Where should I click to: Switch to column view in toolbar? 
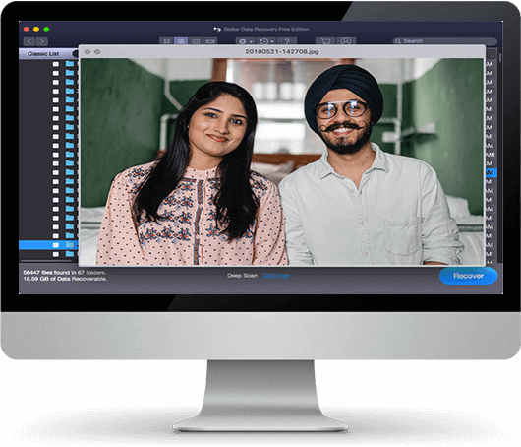click(x=196, y=41)
